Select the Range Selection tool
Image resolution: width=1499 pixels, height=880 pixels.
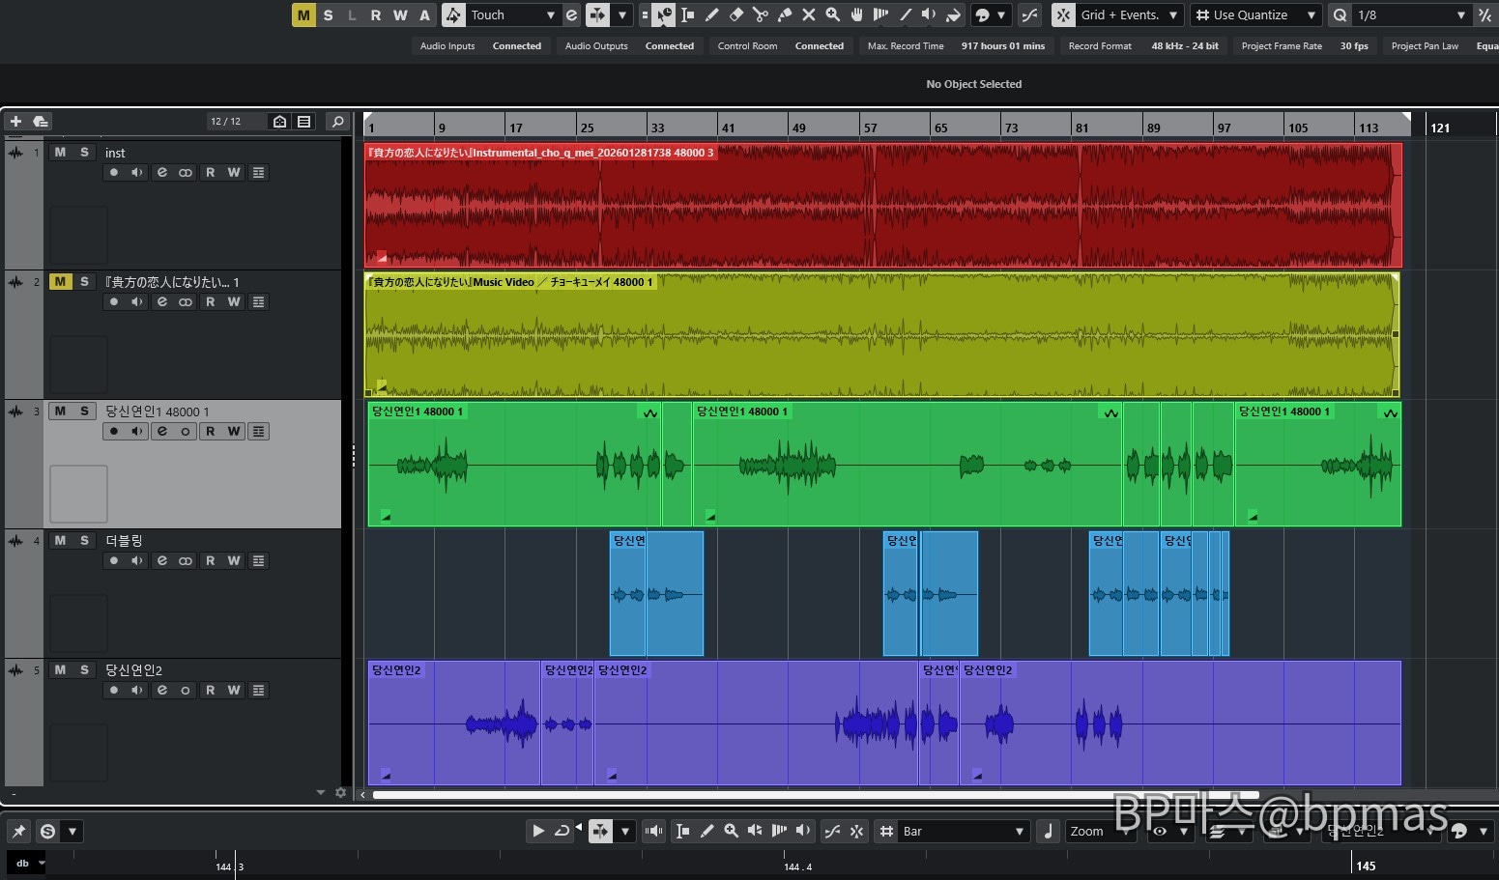687,14
